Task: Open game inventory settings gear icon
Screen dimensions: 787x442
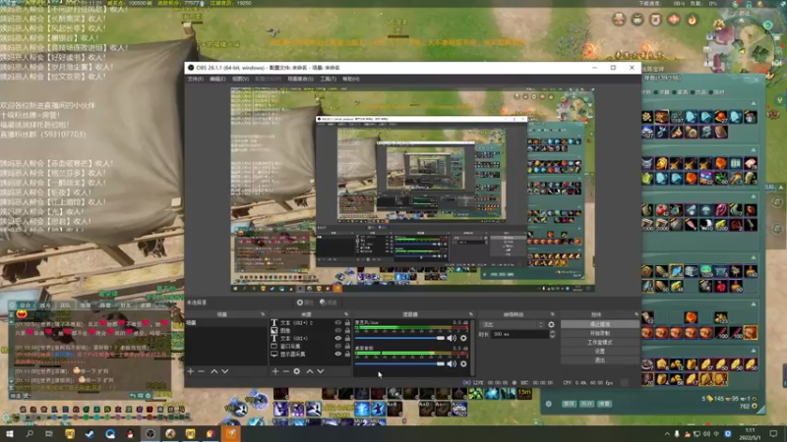Action: [549, 404]
